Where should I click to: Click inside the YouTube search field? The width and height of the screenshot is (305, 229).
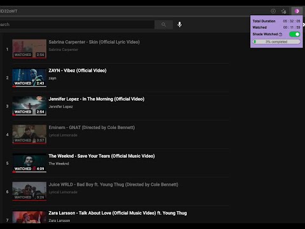point(77,25)
